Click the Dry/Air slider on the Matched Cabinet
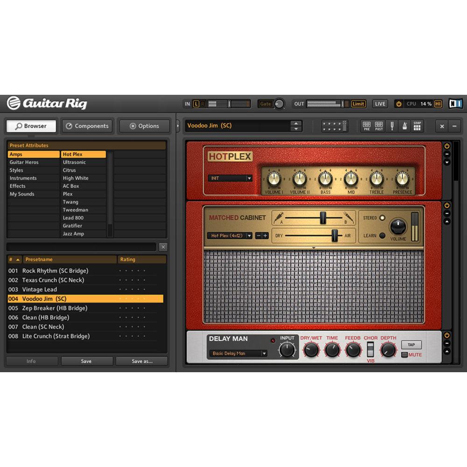This screenshot has width=467, height=467. [x=334, y=236]
